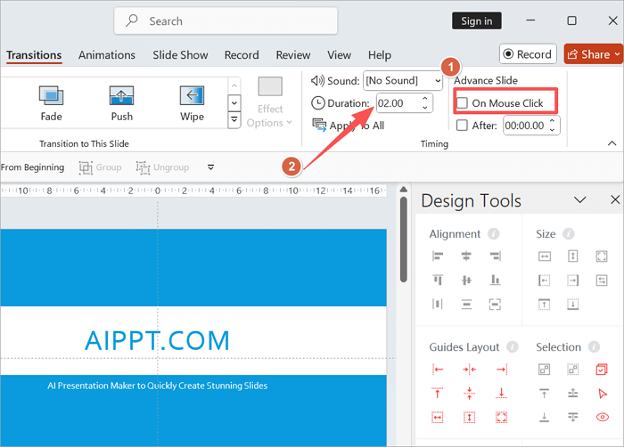Screen dimensions: 624x447
Task: Click the horizontal ruler above the slide
Action: click(x=193, y=191)
